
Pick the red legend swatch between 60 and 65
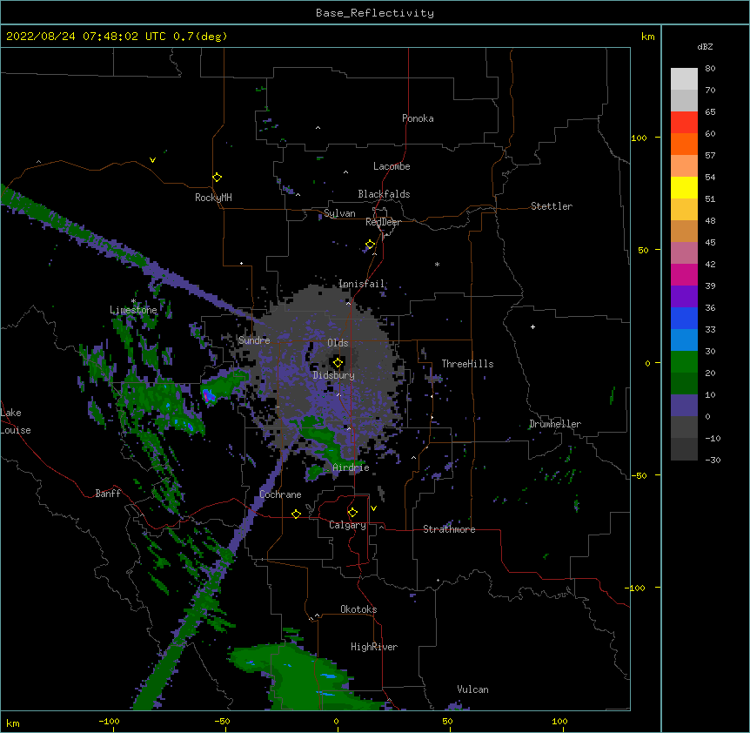point(684,122)
